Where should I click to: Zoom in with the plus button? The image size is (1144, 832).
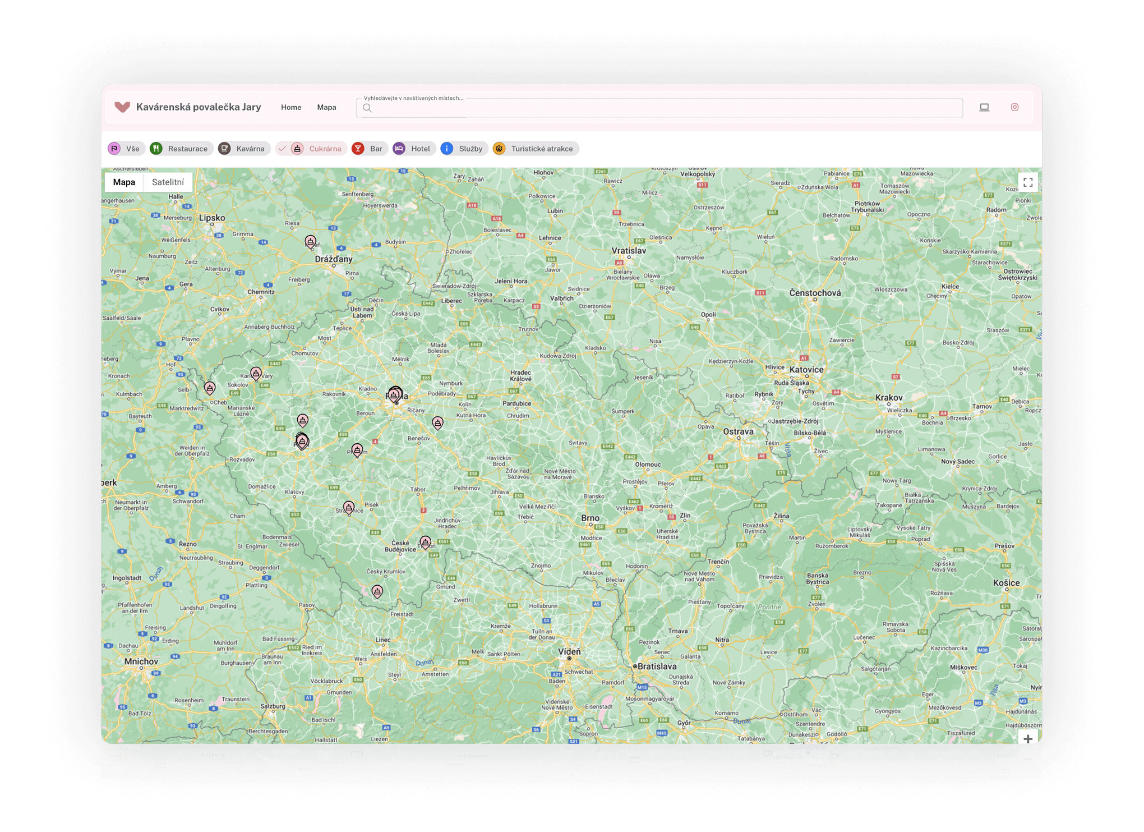(x=1027, y=739)
